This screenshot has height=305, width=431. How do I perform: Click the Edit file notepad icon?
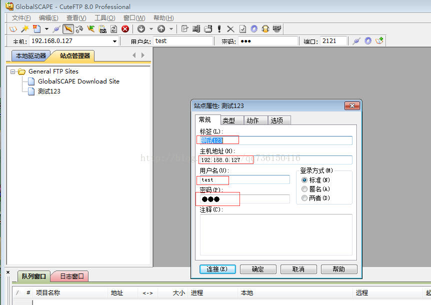tap(184, 29)
